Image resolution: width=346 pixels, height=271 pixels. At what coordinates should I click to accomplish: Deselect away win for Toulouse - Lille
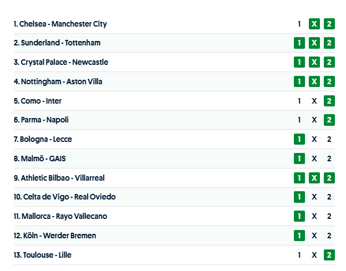pos(329,255)
